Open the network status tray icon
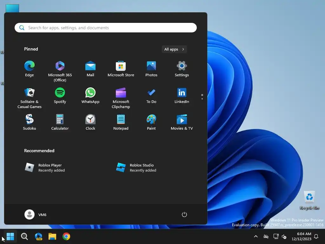This screenshot has width=325, height=244. (276, 236)
